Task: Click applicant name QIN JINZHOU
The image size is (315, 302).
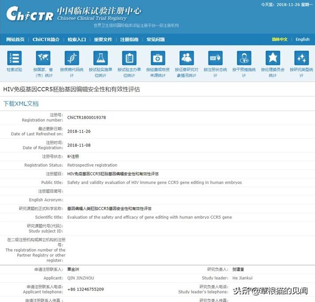Action: (x=80, y=278)
